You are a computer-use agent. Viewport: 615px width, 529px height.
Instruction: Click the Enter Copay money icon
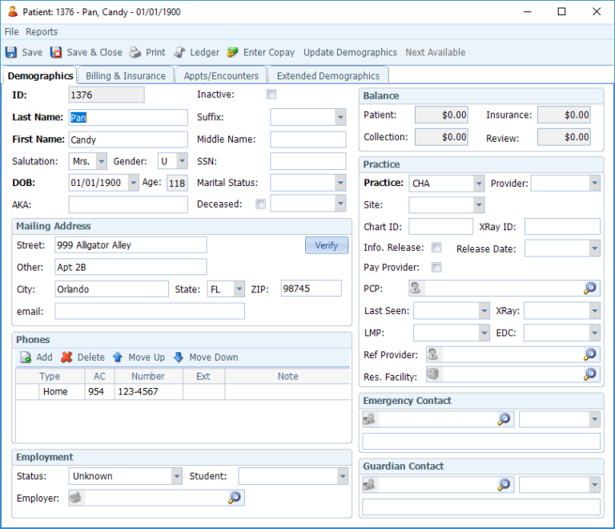232,52
